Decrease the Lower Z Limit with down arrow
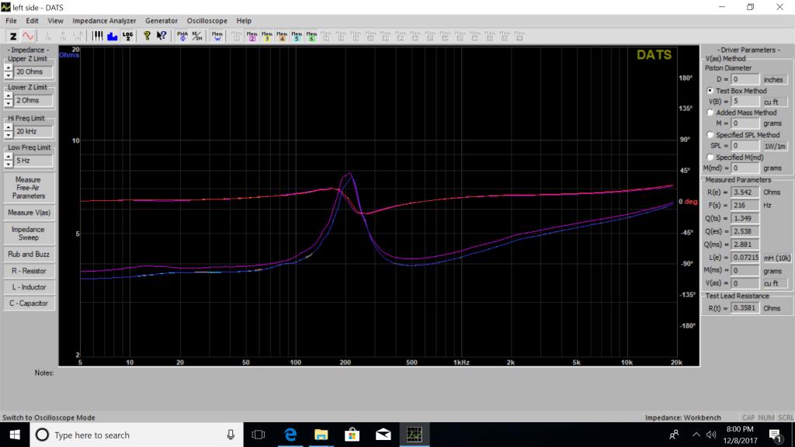The width and height of the screenshot is (795, 447). click(x=8, y=104)
